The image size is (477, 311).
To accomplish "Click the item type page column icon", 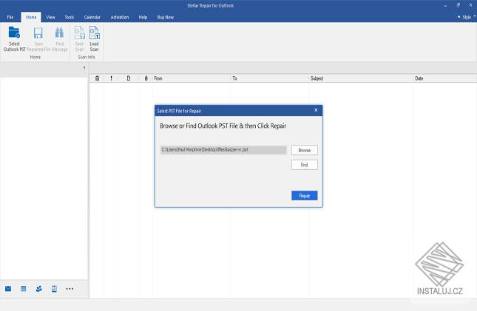I will coord(129,78).
